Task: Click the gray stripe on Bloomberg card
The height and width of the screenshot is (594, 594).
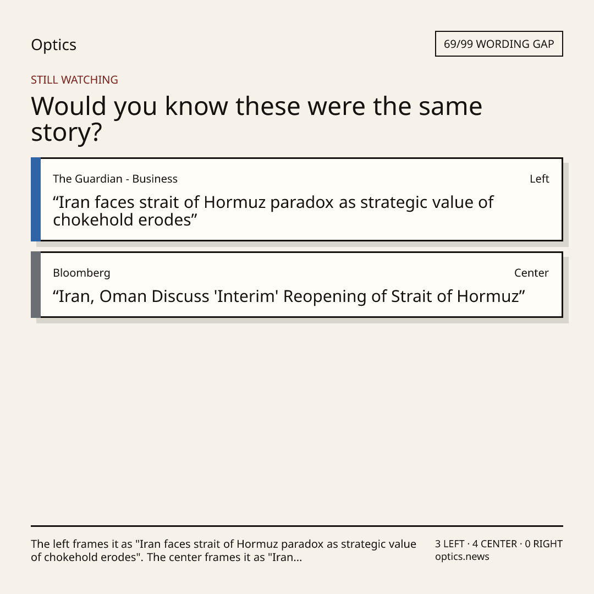Action: 36,284
